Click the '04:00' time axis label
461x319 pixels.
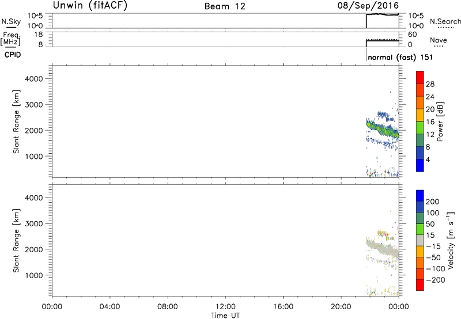[109, 307]
